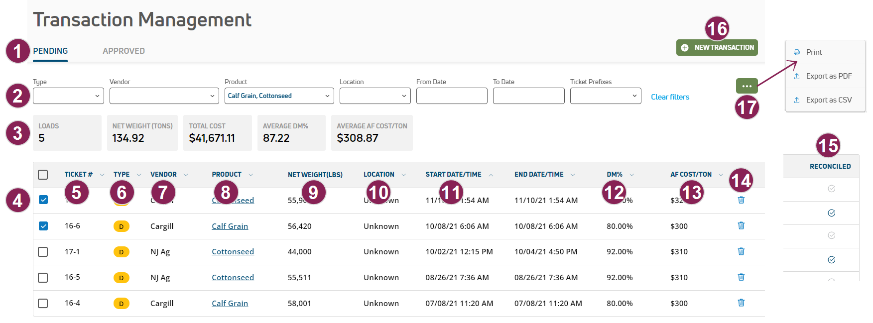Open the three-dots more options button
The width and height of the screenshot is (873, 323).
click(x=747, y=86)
